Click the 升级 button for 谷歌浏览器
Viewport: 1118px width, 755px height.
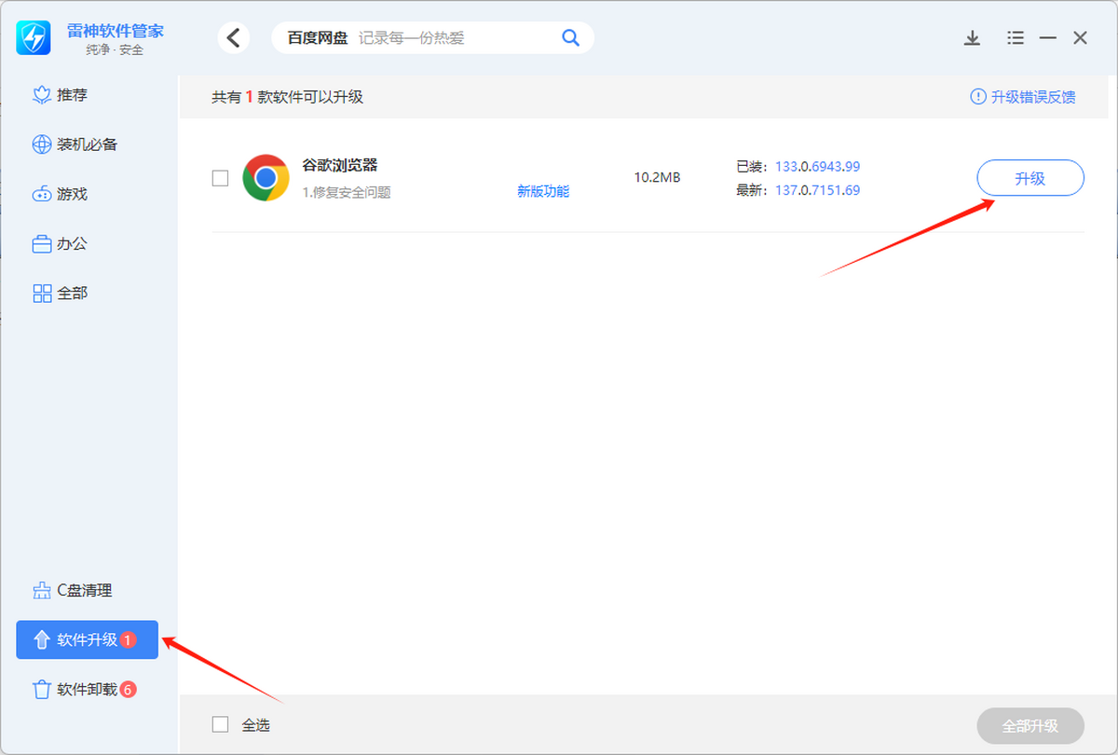point(1030,178)
